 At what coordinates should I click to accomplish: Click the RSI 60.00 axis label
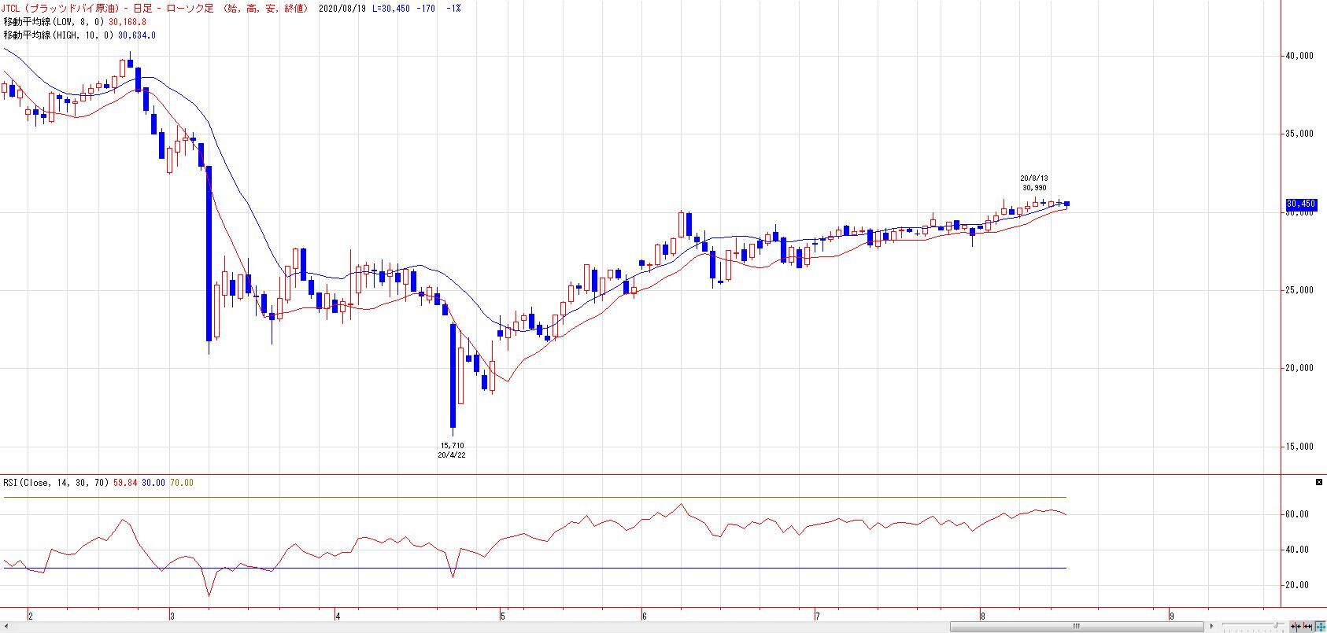[x=1298, y=514]
